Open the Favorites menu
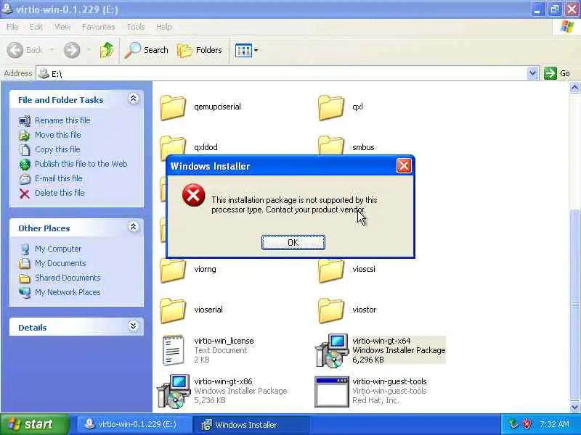581x435 pixels. click(98, 27)
